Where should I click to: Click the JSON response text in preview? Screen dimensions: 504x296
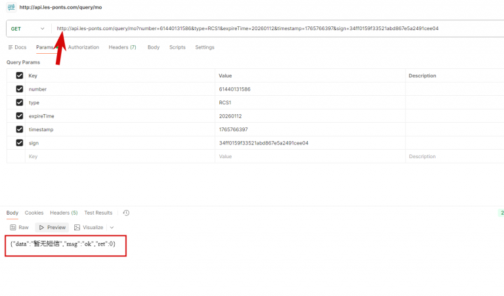coord(63,244)
